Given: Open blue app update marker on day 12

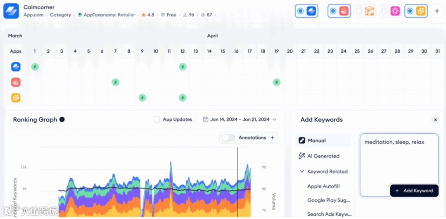Looking at the screenshot, I should [x=183, y=67].
